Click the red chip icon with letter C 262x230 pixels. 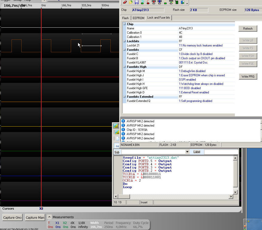coord(148,3)
